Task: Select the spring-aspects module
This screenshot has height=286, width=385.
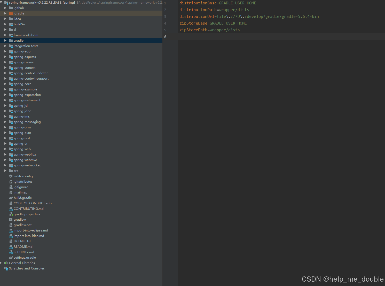Action: point(25,57)
